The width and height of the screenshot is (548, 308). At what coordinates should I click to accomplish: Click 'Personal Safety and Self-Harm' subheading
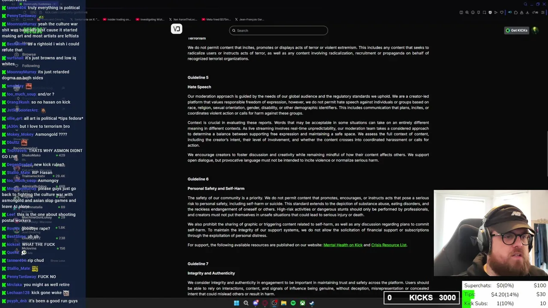(216, 189)
